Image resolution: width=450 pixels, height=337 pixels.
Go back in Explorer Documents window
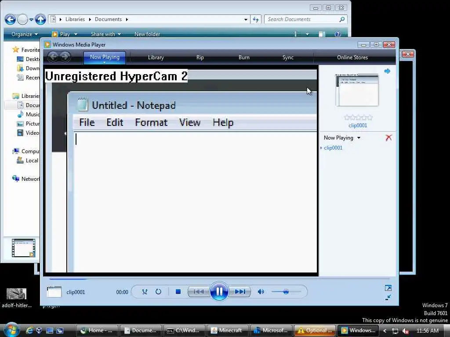click(x=11, y=19)
